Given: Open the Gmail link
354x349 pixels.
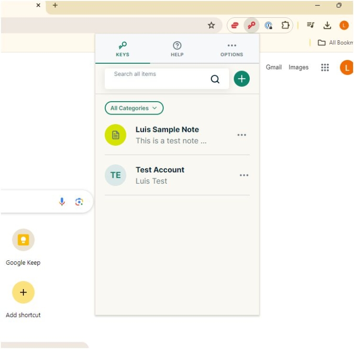Looking at the screenshot, I should [x=274, y=68].
